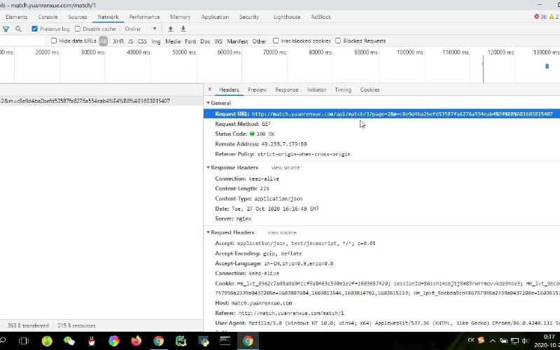
Task: Open WeChat from the taskbar
Action: (x=69, y=341)
